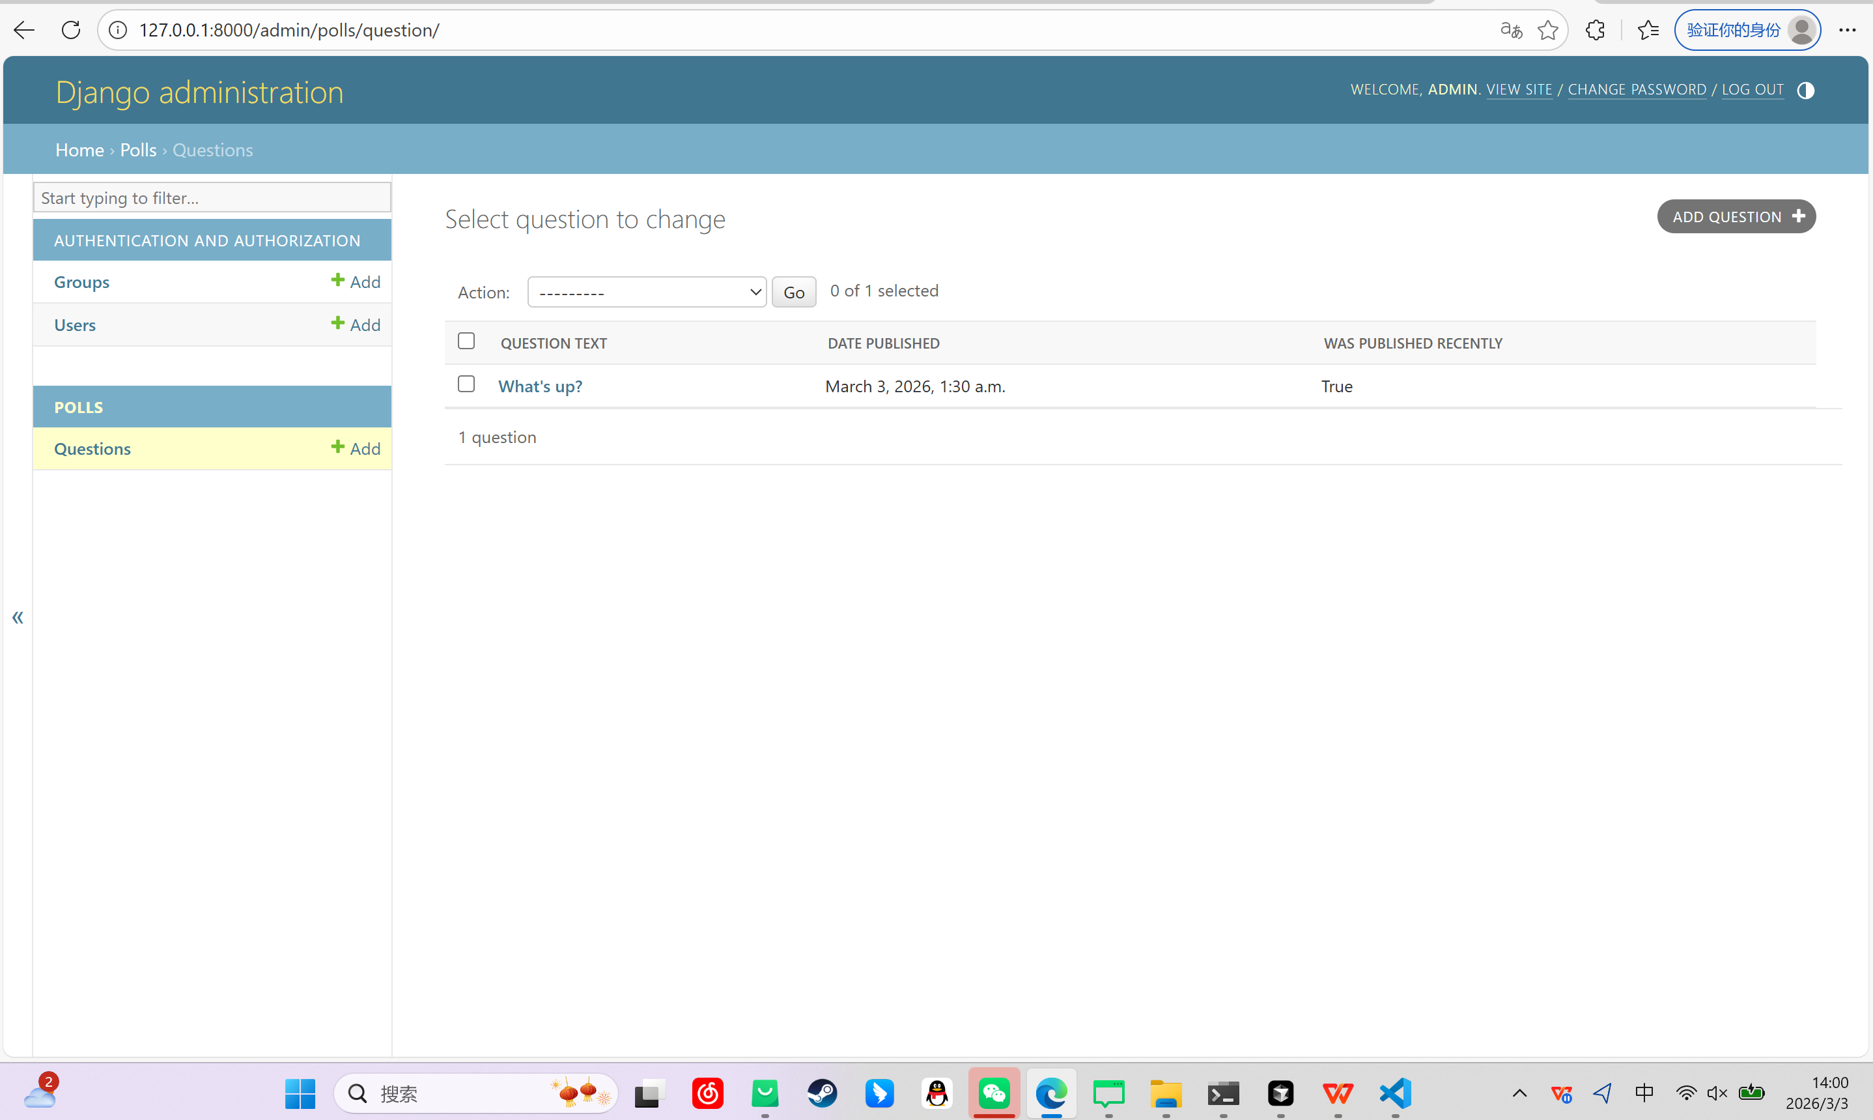Click the green plus beside Users

point(338,324)
